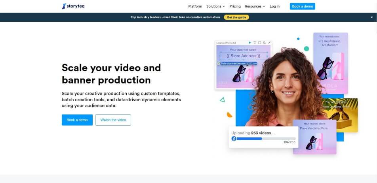Click the Facebook icon in upload card
This screenshot has width=377, height=183.
pos(234,139)
